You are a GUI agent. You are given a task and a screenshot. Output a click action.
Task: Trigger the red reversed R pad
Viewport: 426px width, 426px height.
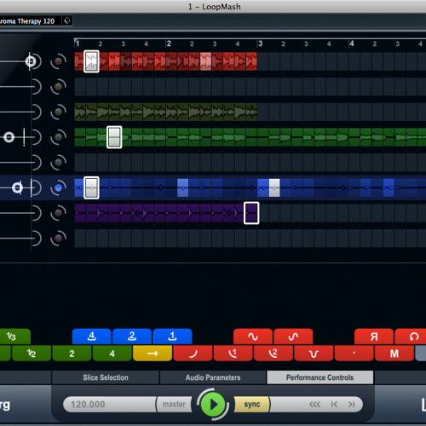(374, 337)
